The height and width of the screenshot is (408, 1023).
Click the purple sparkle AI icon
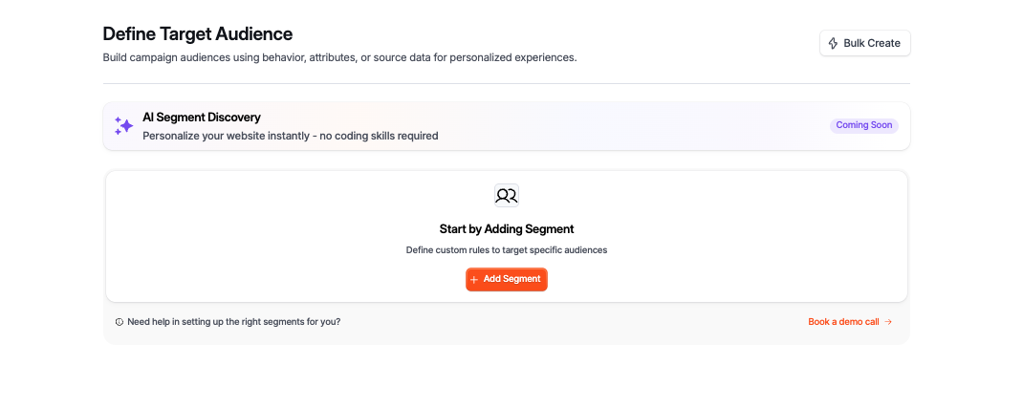(123, 126)
